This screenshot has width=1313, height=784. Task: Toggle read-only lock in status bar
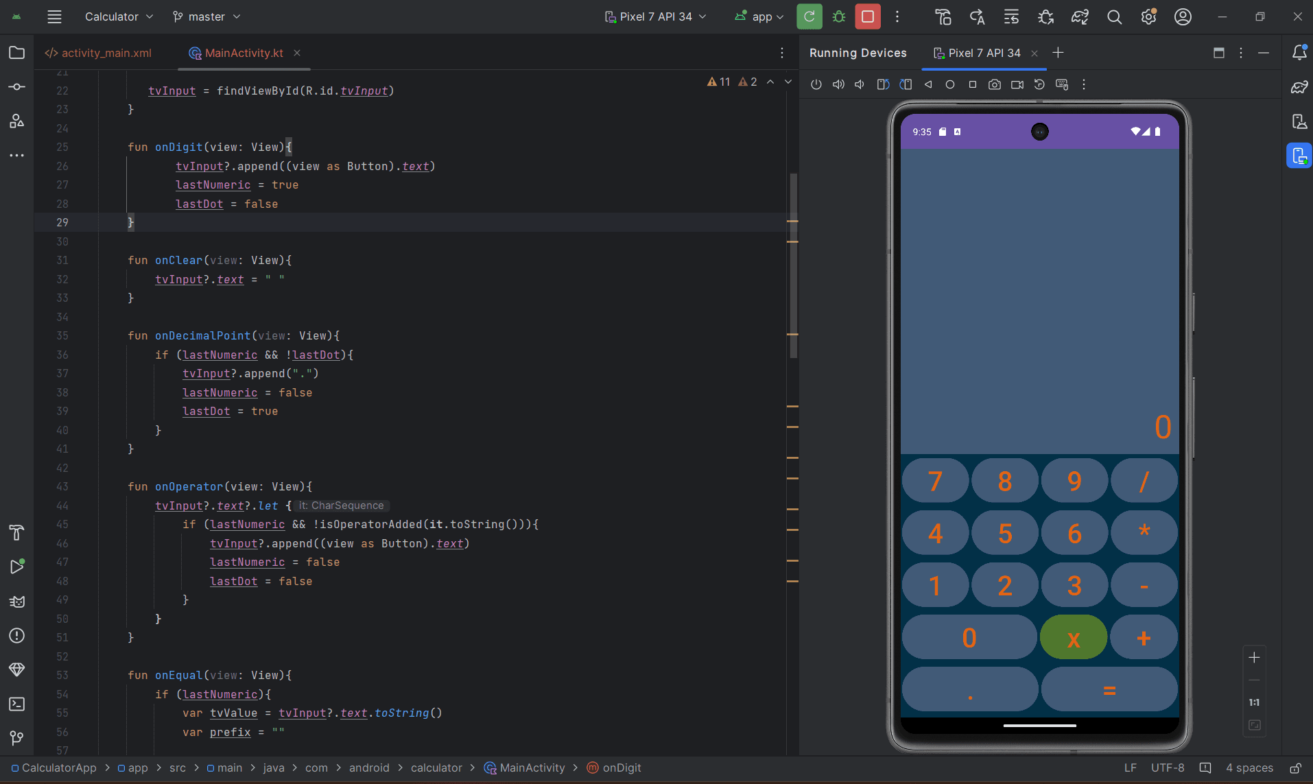pos(1295,768)
